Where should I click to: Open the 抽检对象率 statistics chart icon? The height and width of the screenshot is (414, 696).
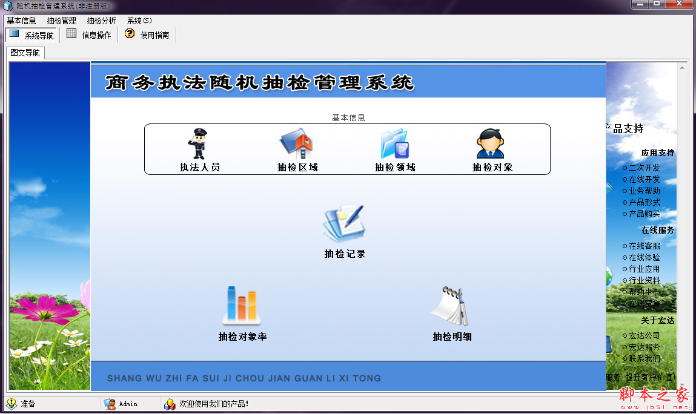click(x=242, y=309)
